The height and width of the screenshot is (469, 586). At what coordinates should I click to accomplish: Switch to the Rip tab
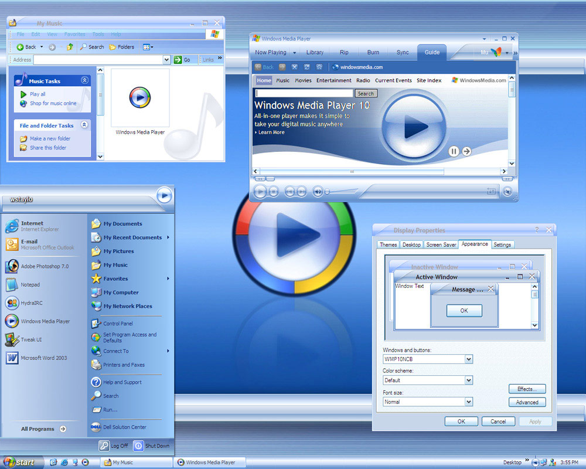point(344,52)
